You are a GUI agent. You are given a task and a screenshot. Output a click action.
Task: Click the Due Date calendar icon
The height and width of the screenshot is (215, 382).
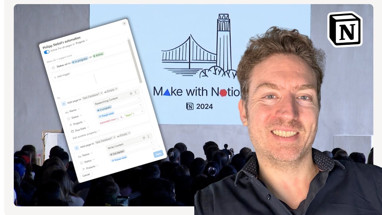(73, 131)
